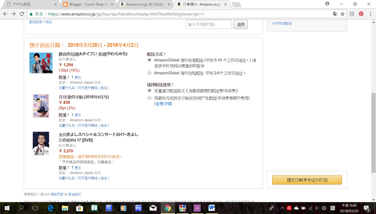Viewport: 376px width, 214px height.
Task: Close the Blogger tab
Action: pos(112,4)
